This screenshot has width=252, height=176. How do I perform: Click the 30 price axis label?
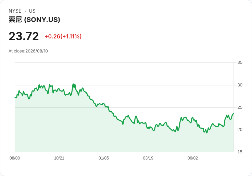[x=240, y=85]
